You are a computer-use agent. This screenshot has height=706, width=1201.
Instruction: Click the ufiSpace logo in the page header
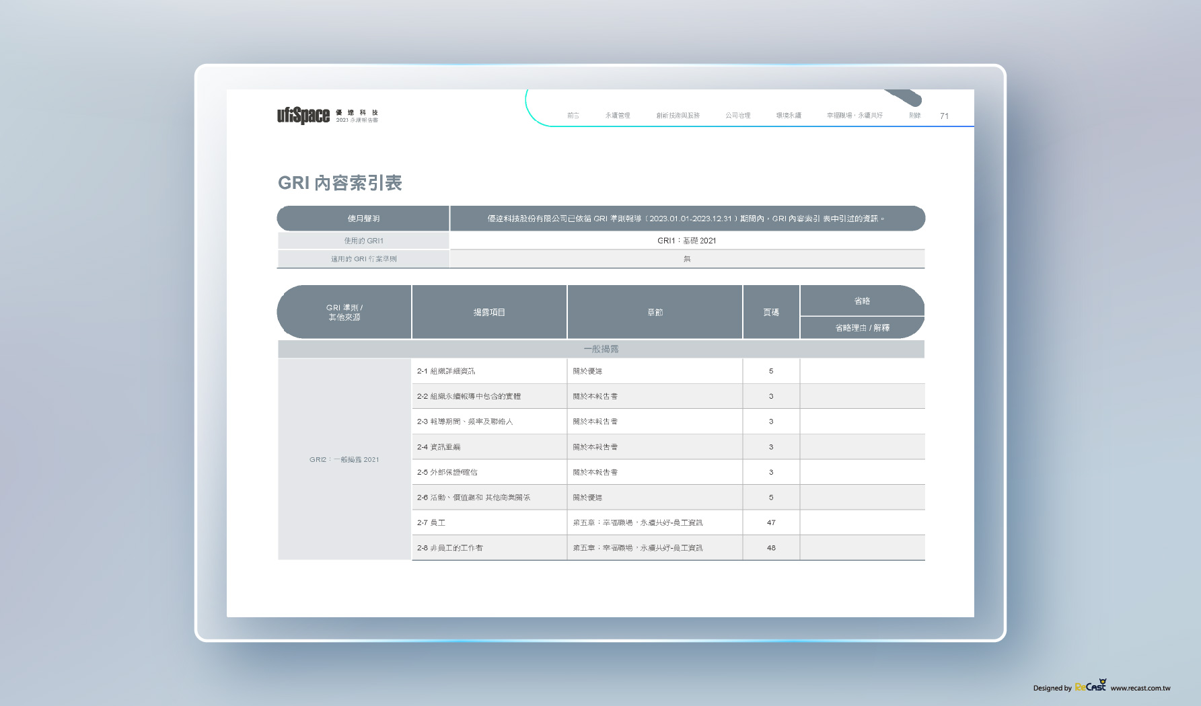tap(303, 116)
